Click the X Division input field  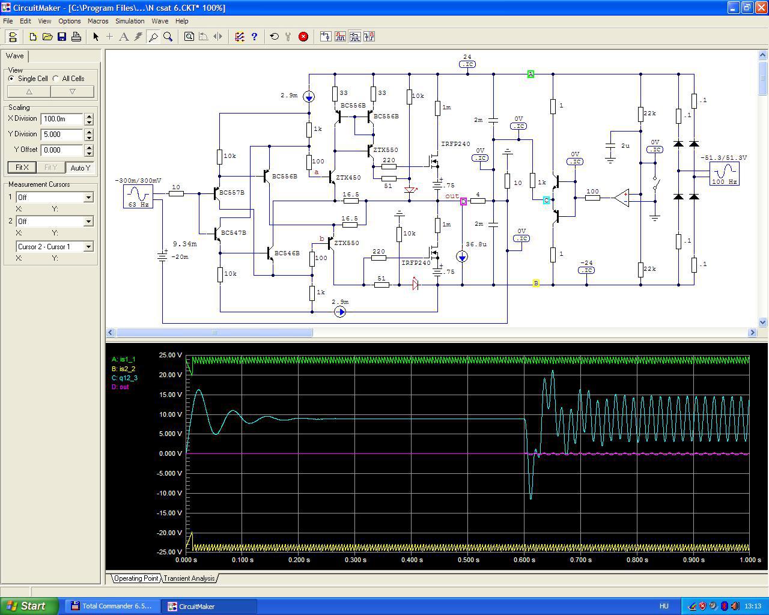pyautogui.click(x=62, y=119)
